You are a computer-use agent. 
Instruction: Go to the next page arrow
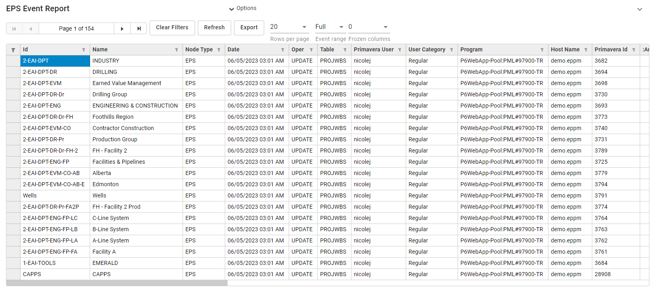(x=122, y=28)
